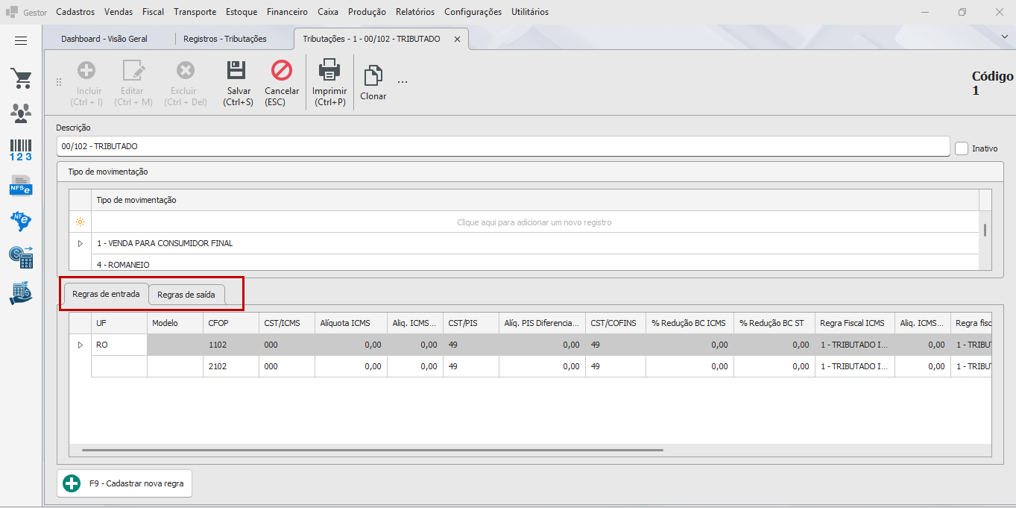The image size is (1016, 508).
Task: Select the CFOP 1102 cell
Action: [x=231, y=345]
